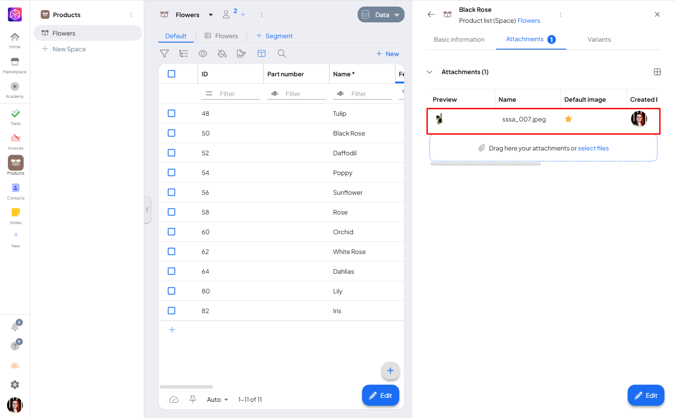Open the search magnifier in list toolbar
Viewport: 675px width, 418px height.
point(281,54)
